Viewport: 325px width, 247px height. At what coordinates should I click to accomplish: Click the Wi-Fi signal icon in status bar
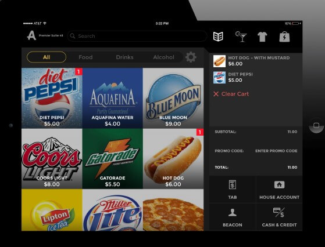pyautogui.click(x=45, y=23)
